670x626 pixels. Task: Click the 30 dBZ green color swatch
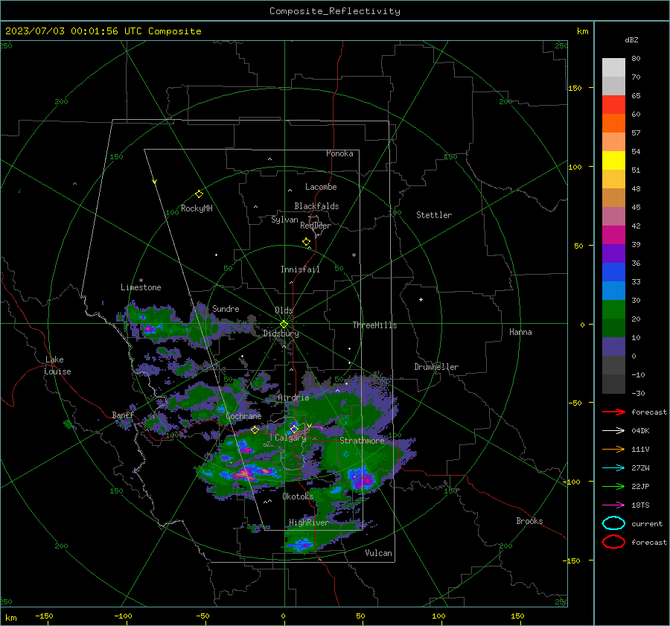point(613,309)
